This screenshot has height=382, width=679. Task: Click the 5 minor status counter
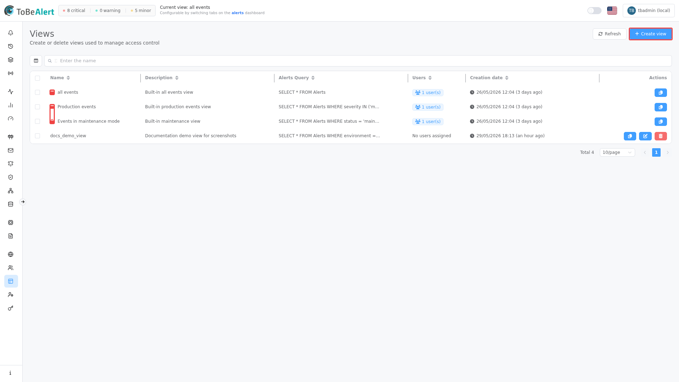pyautogui.click(x=141, y=11)
